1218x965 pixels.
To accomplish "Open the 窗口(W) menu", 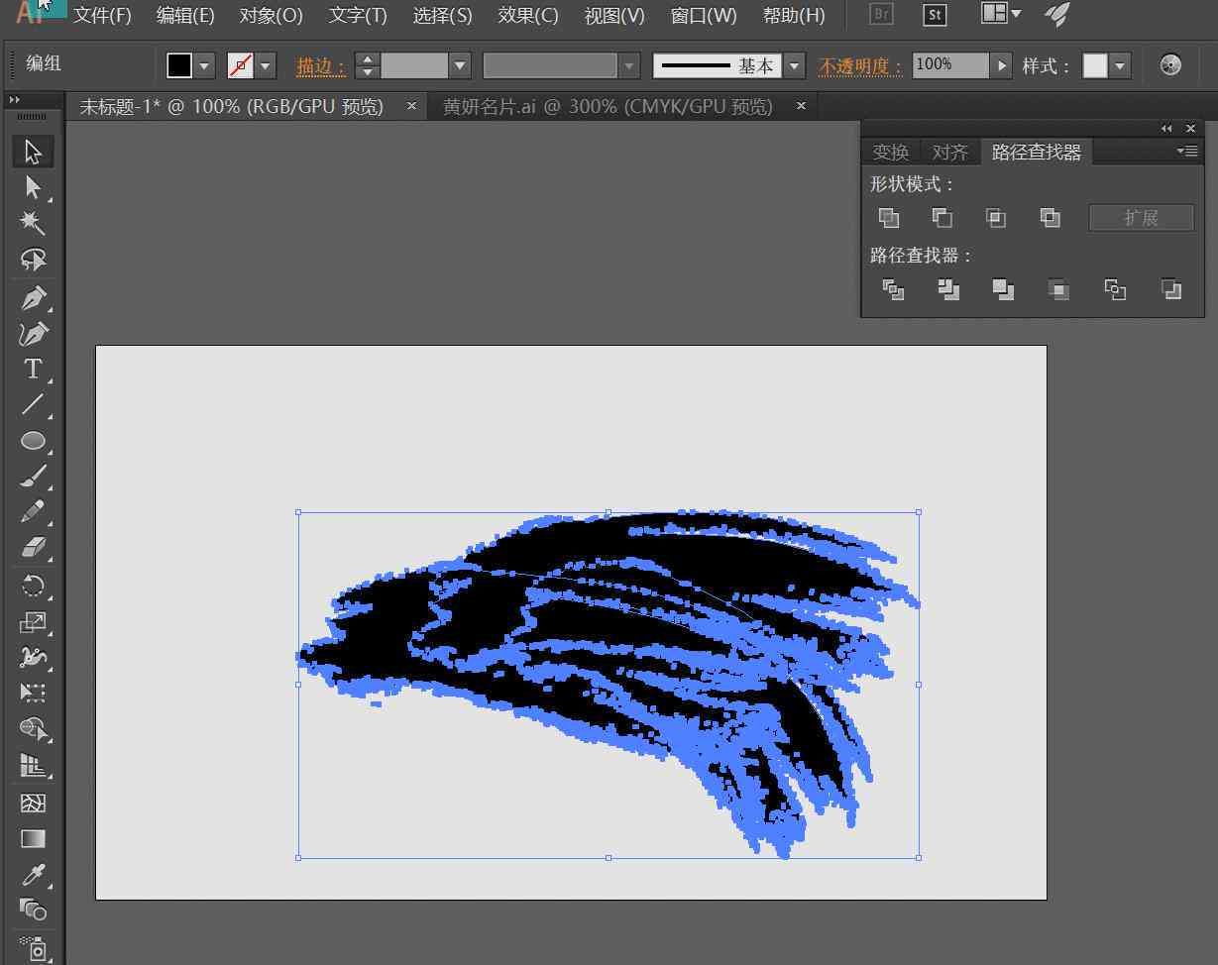I will coord(704,15).
